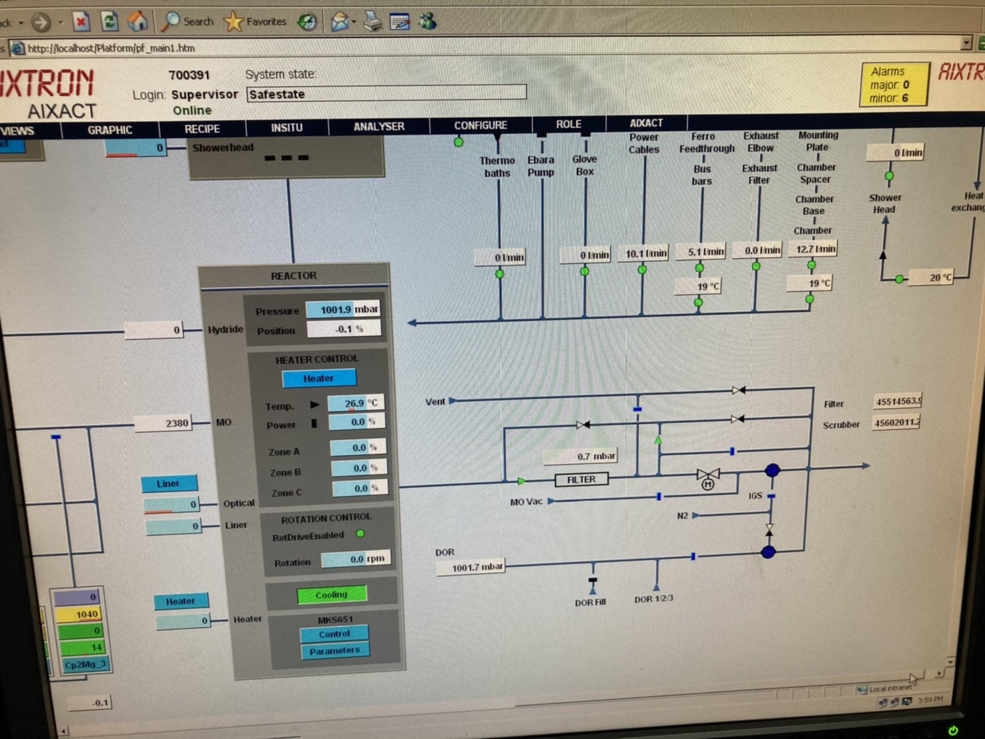The image size is (985, 739).
Task: Expand the address bar dropdown arrow
Action: coord(966,43)
